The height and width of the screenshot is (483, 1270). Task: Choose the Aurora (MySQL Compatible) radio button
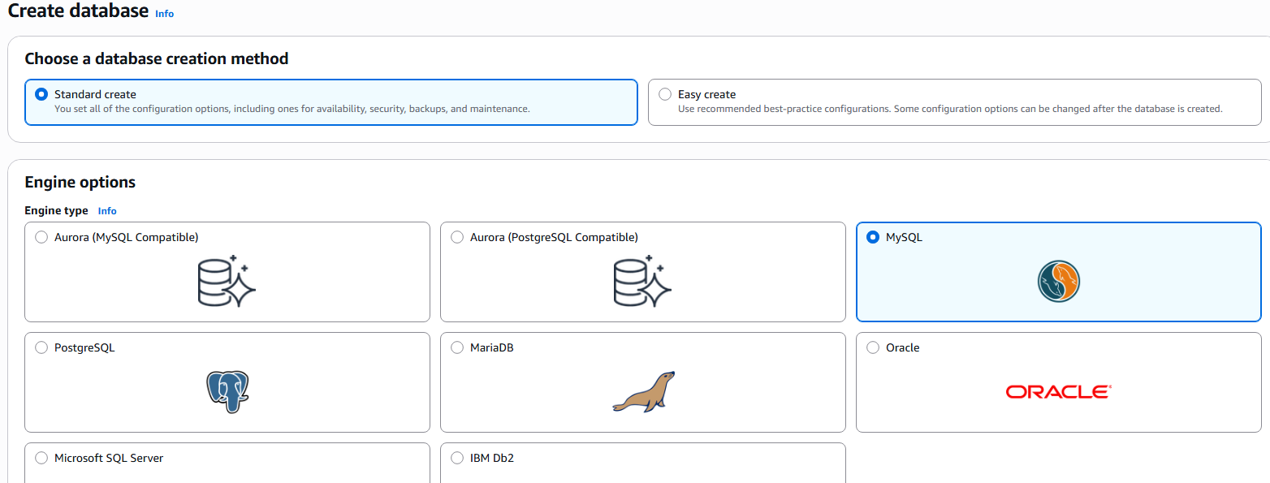pyautogui.click(x=41, y=237)
